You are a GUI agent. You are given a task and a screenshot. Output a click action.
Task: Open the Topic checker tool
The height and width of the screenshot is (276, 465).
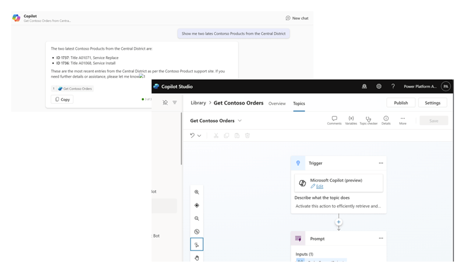368,120
